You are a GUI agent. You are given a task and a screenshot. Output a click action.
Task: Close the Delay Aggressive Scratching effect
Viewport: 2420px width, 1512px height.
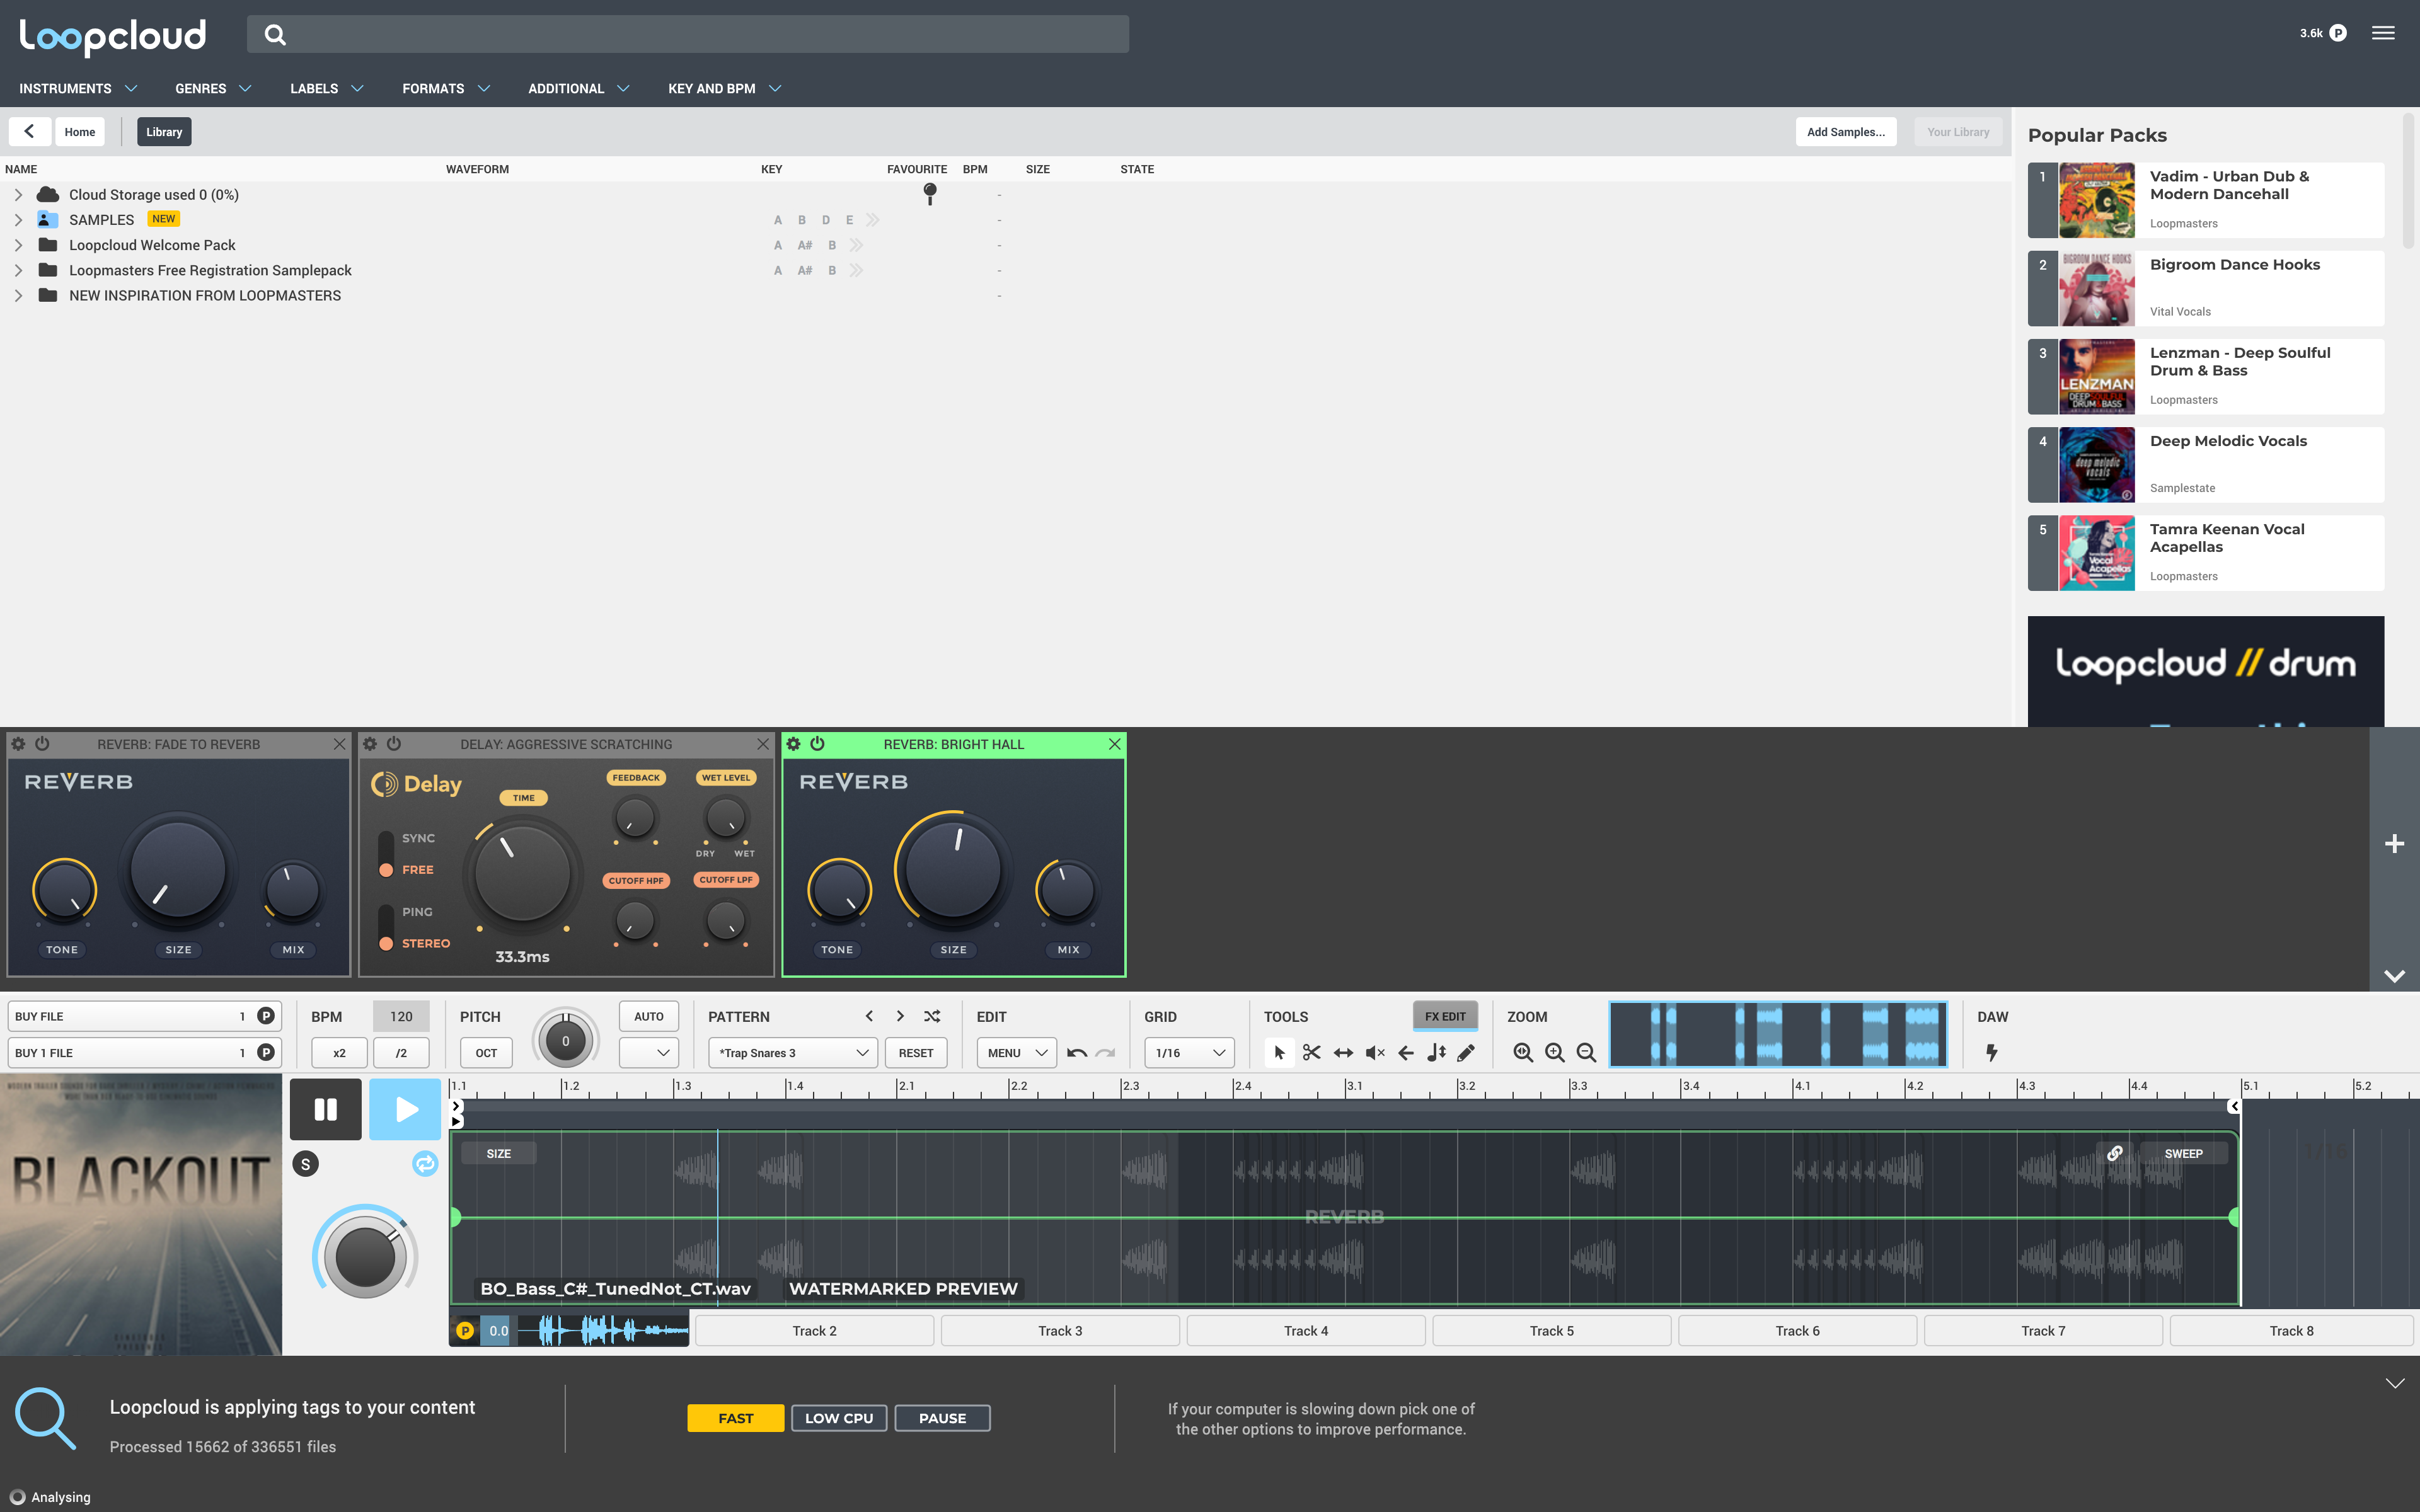[x=763, y=744]
